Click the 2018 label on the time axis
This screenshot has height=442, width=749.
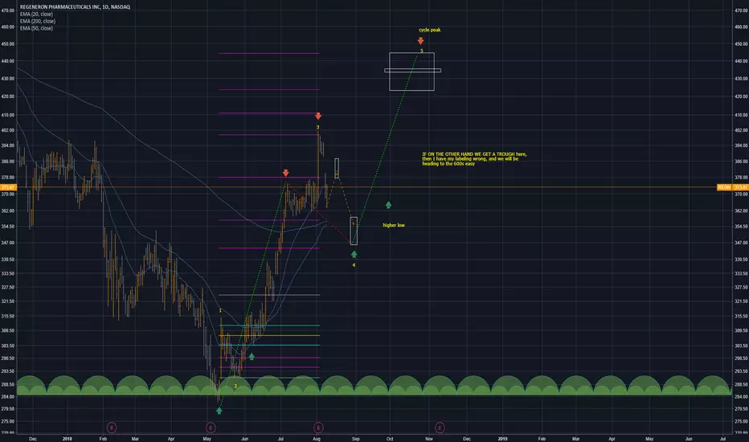coord(68,439)
